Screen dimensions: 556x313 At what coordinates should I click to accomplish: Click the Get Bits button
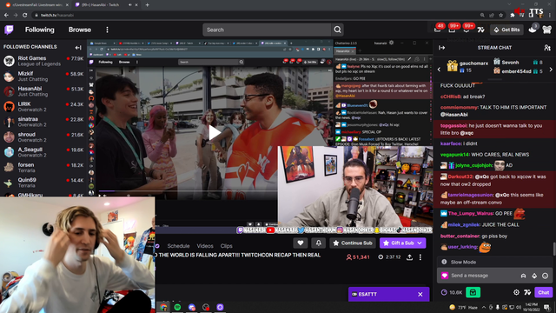tap(507, 30)
